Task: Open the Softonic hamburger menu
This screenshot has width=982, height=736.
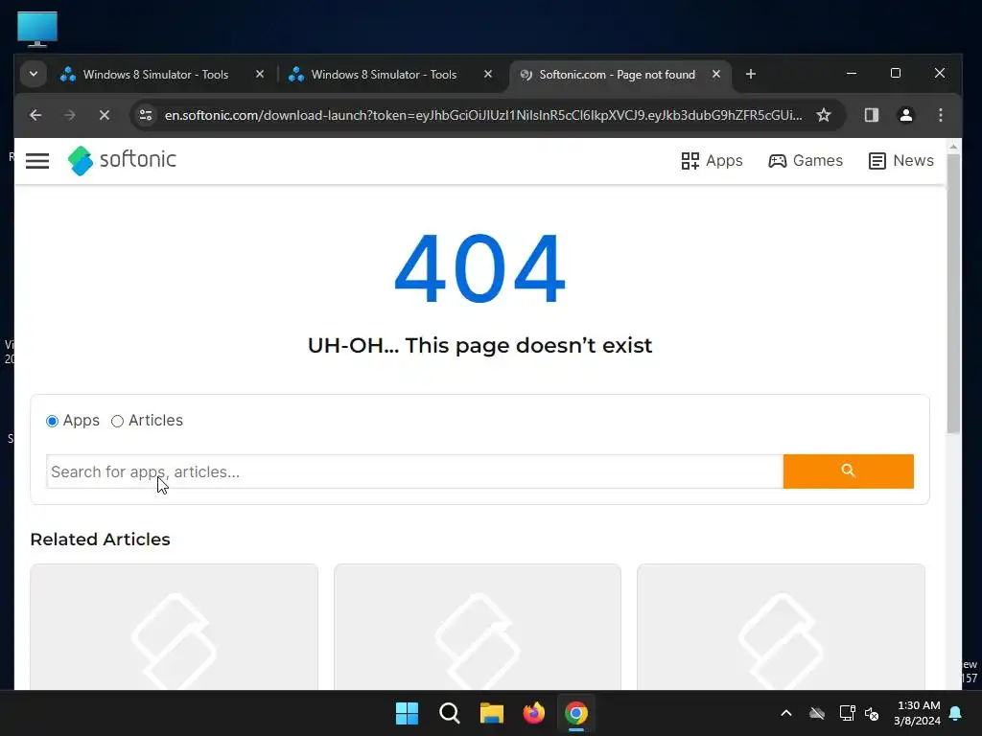Action: point(37,161)
